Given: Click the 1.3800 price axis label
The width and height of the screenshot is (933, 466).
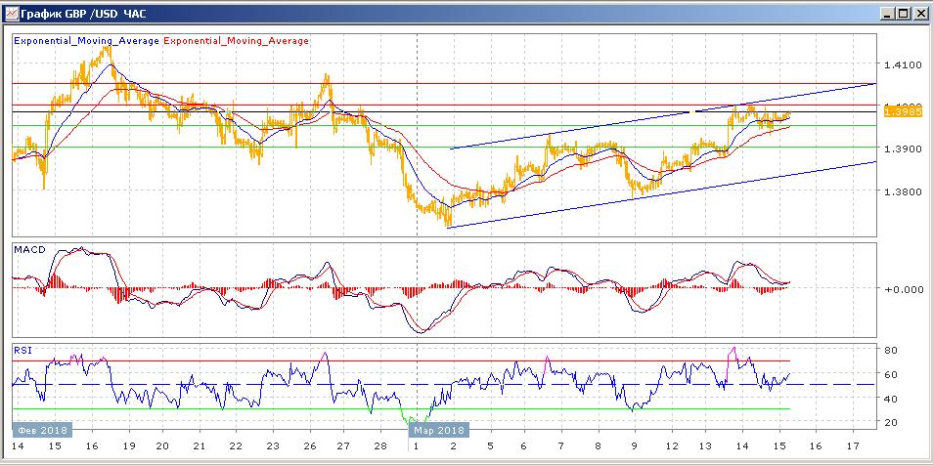Looking at the screenshot, I should 901,191.
